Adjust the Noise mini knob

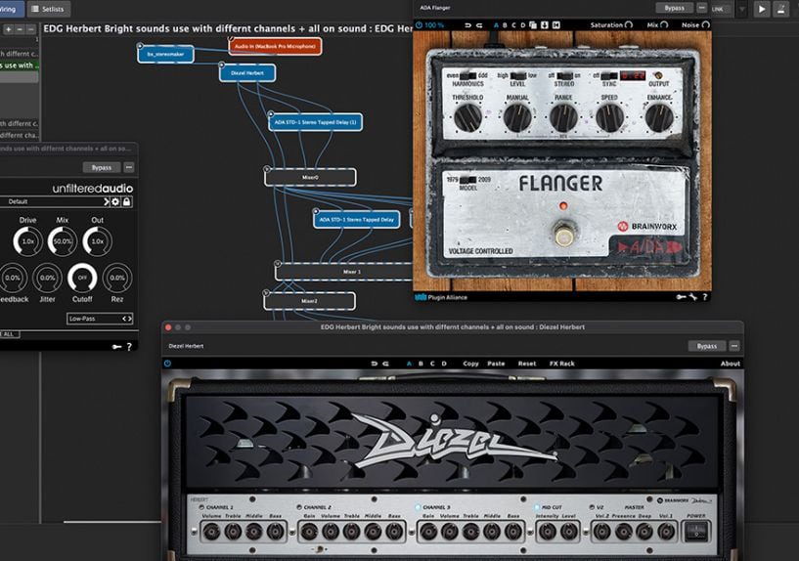(x=706, y=25)
